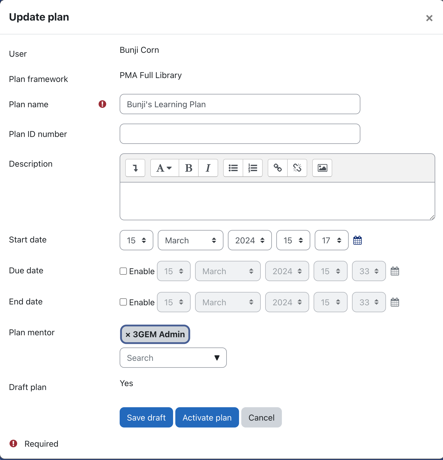The image size is (443, 460).
Task: Insert an image into the description
Action: (322, 168)
